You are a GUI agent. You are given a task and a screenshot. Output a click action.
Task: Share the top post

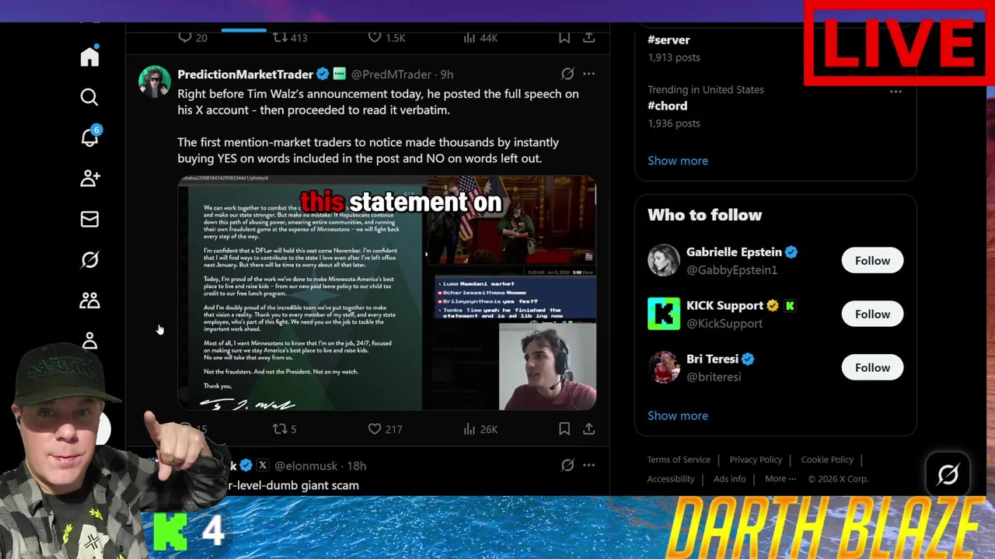pos(588,37)
